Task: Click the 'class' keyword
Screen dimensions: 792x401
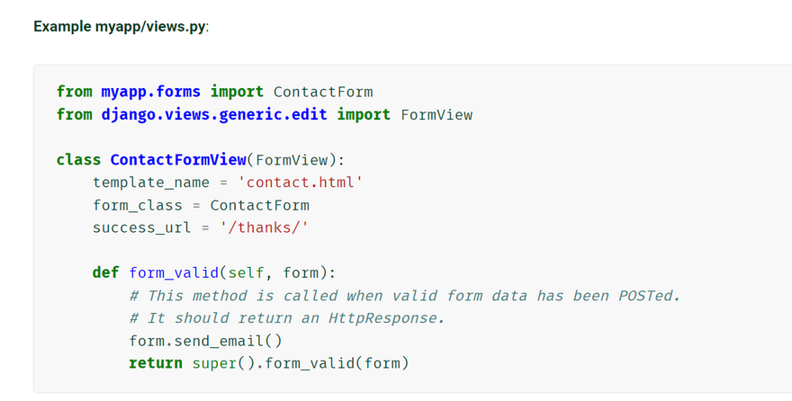Action: [x=78, y=160]
